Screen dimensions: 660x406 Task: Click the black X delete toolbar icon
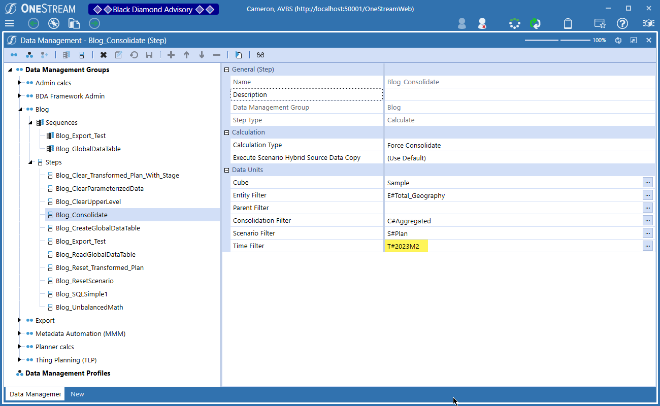coord(104,55)
